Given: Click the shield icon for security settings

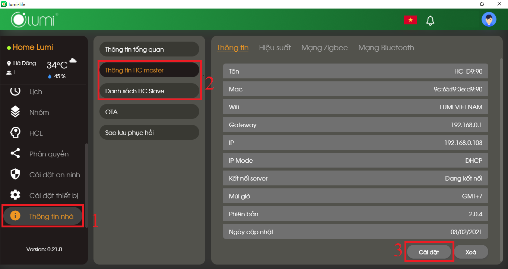Looking at the screenshot, I should [x=15, y=174].
